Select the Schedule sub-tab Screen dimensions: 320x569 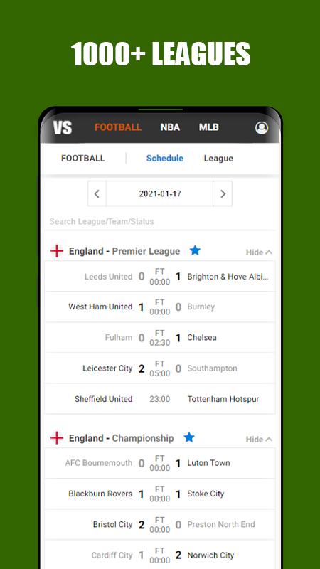coord(165,158)
